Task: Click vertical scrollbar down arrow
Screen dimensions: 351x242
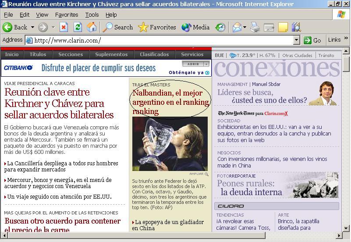Action: 346,228
